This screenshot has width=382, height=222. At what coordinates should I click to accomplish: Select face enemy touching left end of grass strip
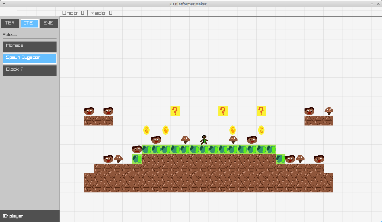[x=137, y=149]
